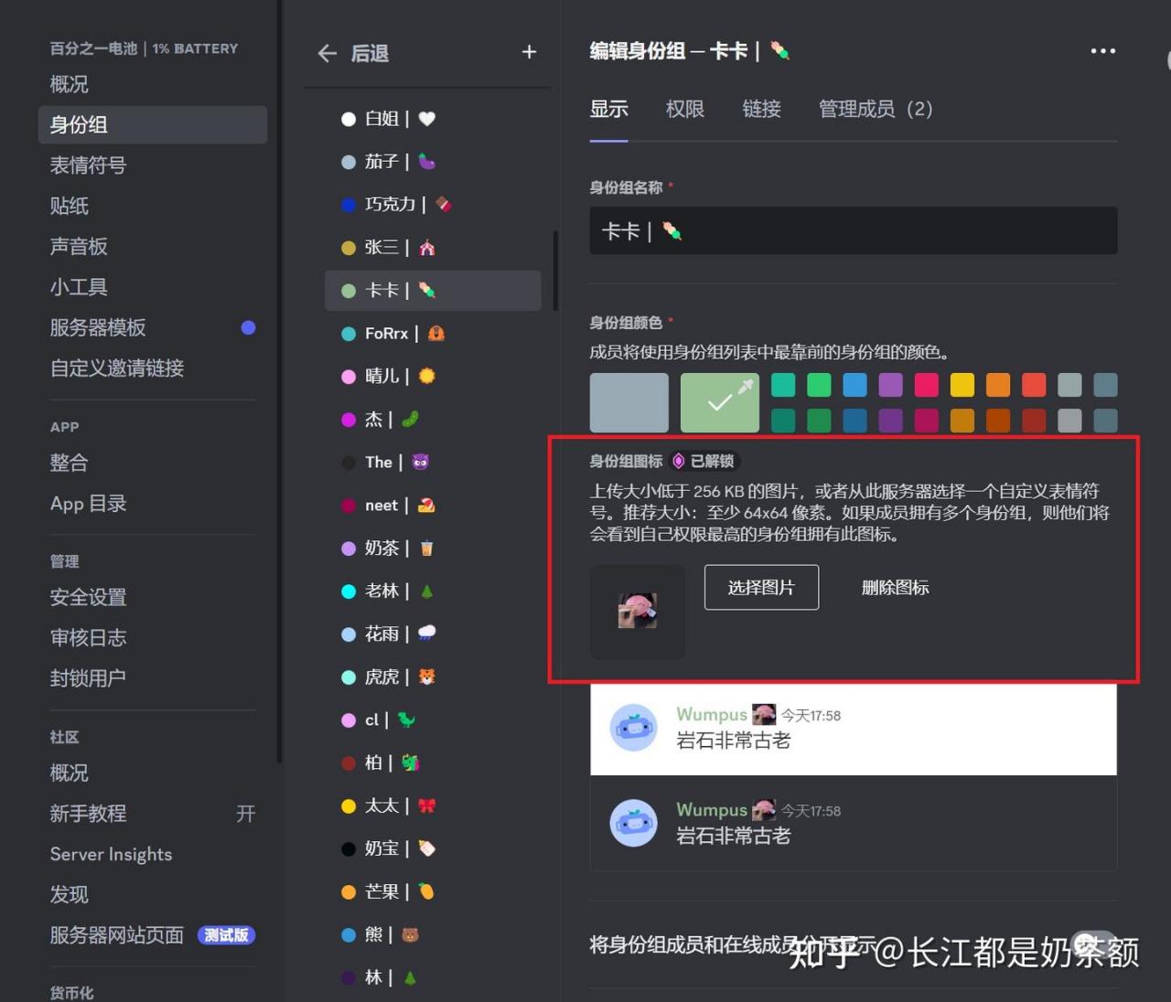The height and width of the screenshot is (1002, 1171).
Task: Switch to the 显示 tab
Action: click(x=608, y=109)
